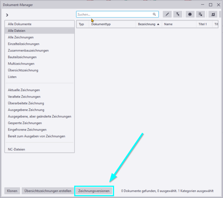Select the NC-Dateien category
The image size is (223, 198).
39,149
